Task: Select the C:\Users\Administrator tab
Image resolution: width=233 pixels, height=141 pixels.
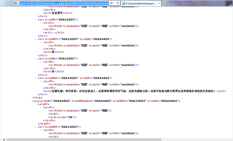Action: pos(141,3)
